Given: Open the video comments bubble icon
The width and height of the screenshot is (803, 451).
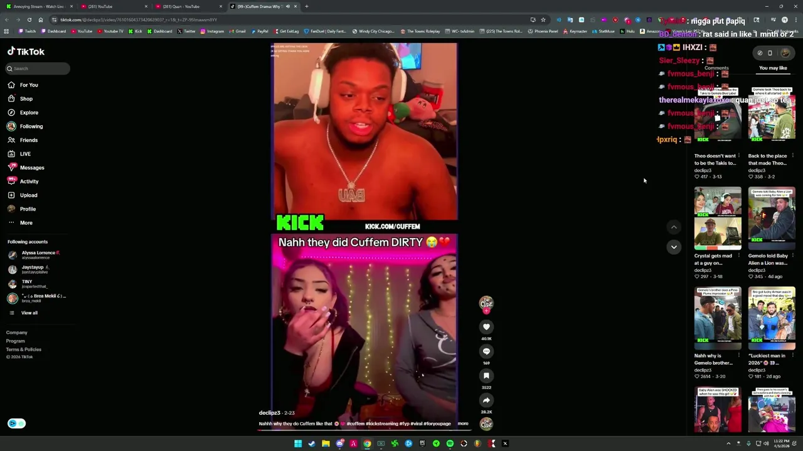Looking at the screenshot, I should 486,351.
